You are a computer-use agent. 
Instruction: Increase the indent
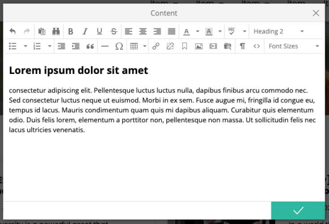(76, 46)
